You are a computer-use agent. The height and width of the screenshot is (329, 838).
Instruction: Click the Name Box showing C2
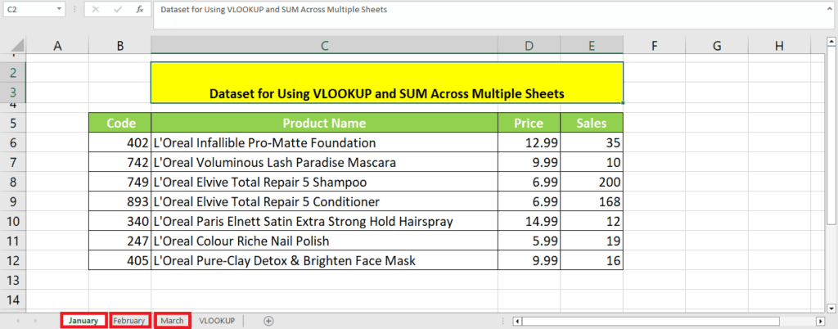(29, 10)
